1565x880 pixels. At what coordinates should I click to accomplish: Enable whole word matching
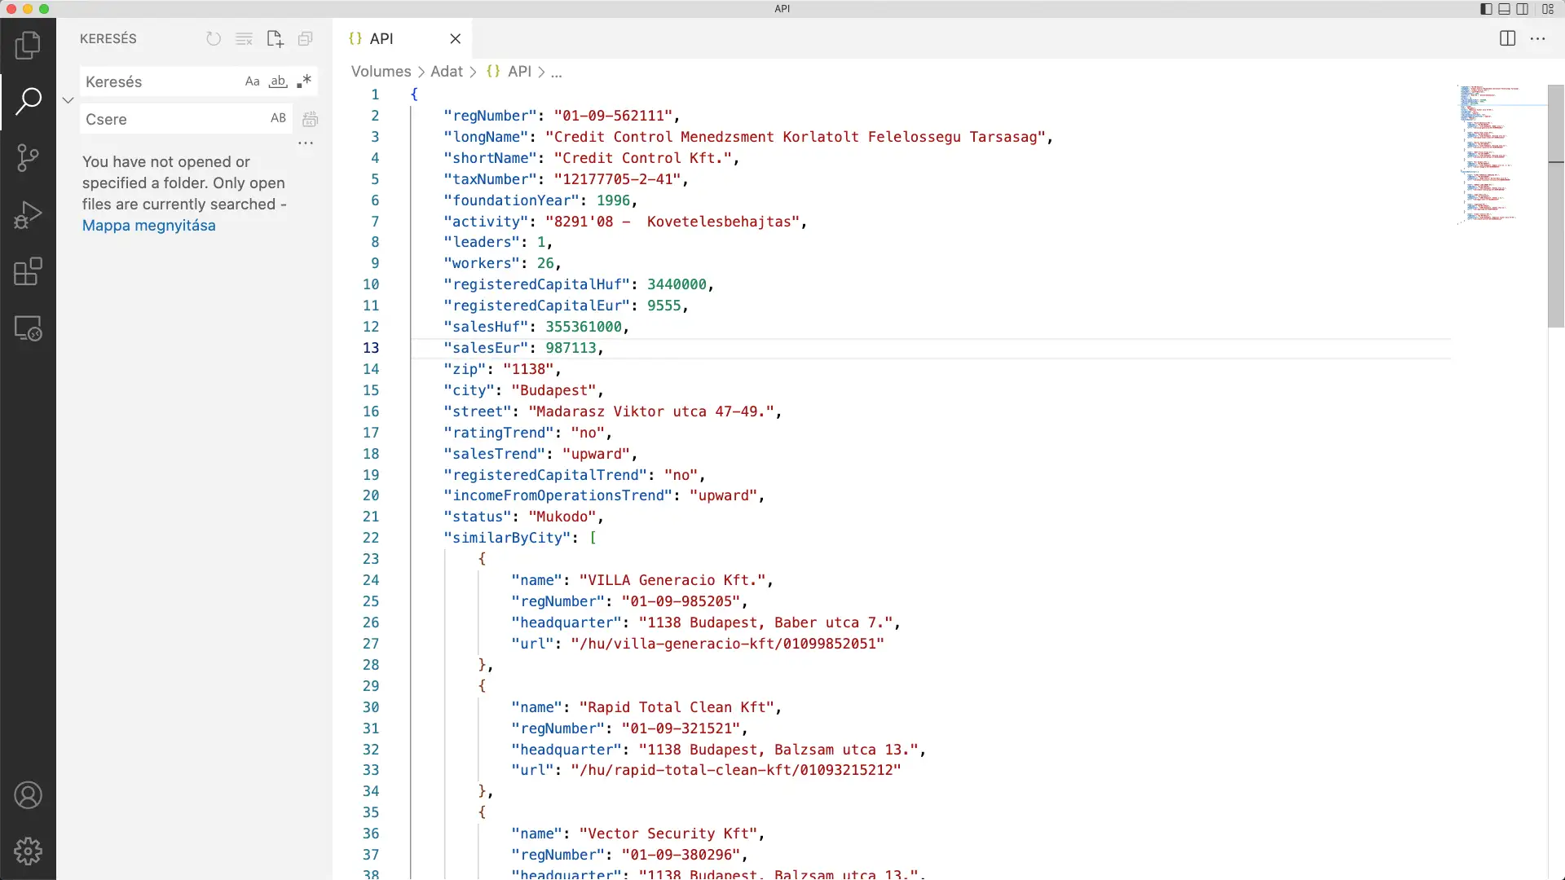(x=278, y=81)
